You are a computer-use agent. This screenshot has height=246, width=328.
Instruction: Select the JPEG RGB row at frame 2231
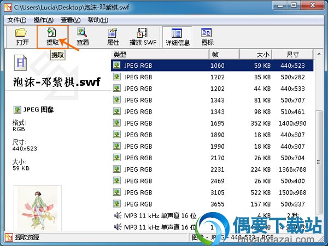(212, 169)
